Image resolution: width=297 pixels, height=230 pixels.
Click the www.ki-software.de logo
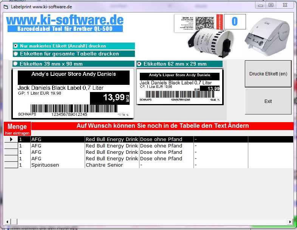tap(65, 20)
